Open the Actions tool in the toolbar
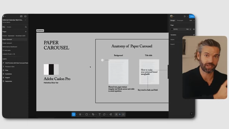This screenshot has height=129, width=229. [x=111, y=114]
